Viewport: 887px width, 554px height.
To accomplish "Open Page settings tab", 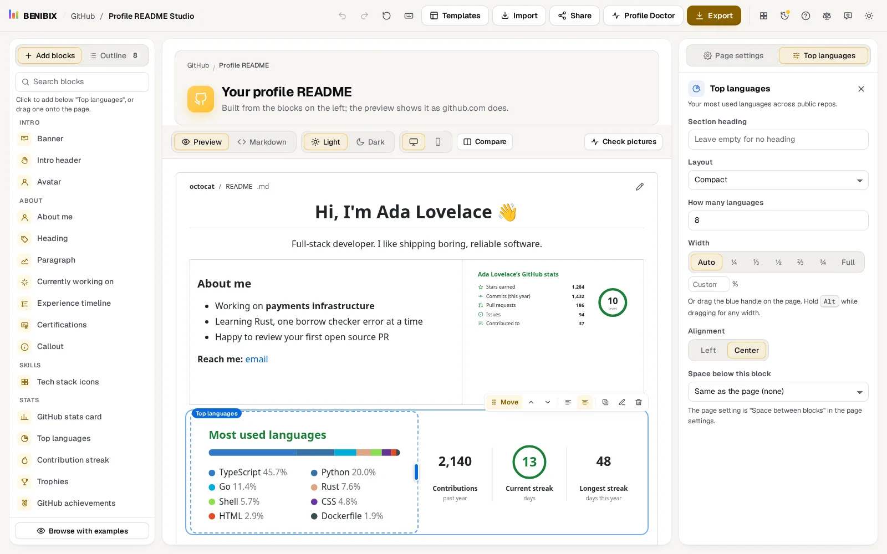I will point(733,55).
